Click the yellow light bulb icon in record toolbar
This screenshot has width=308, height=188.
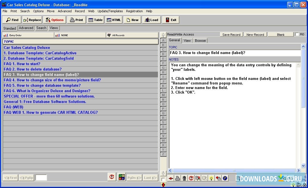[x=212, y=178]
